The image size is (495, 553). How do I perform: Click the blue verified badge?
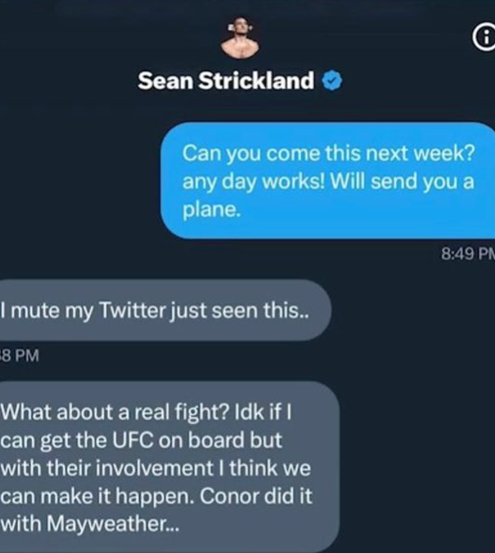332,80
